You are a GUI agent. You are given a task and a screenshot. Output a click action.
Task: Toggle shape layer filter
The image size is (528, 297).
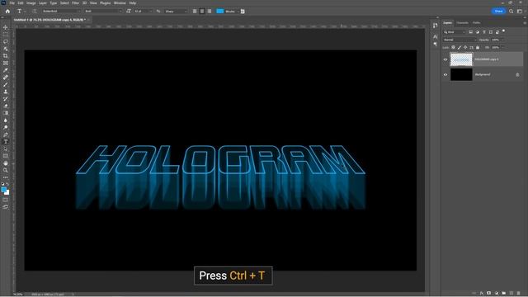491,32
